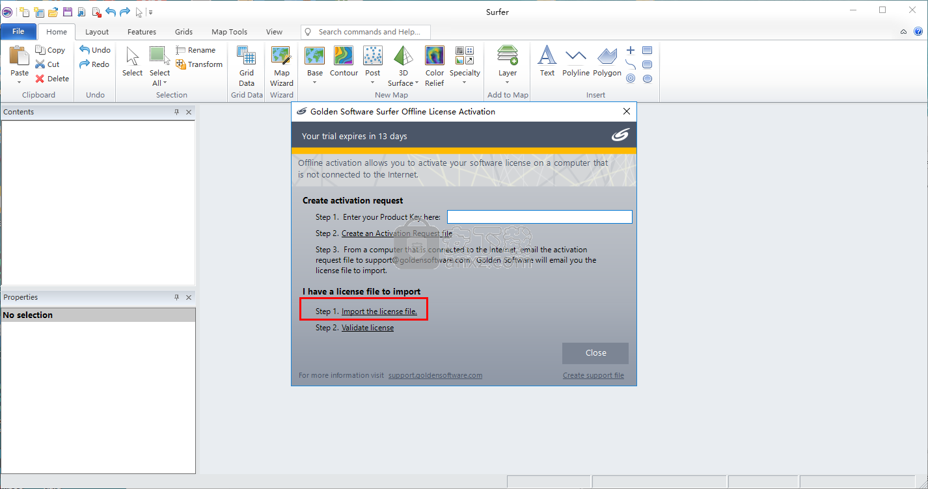The image size is (928, 489).
Task: Create a Contour map
Action: coord(344,61)
